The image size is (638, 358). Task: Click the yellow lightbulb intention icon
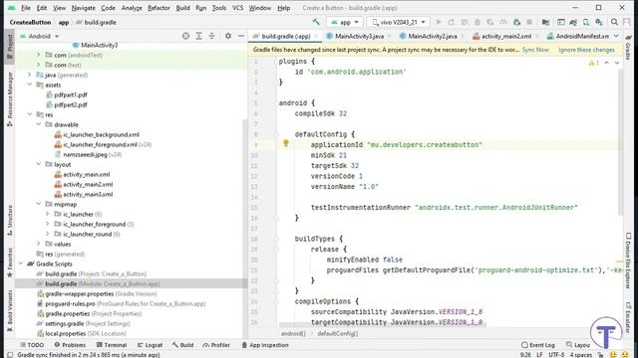tap(286, 143)
